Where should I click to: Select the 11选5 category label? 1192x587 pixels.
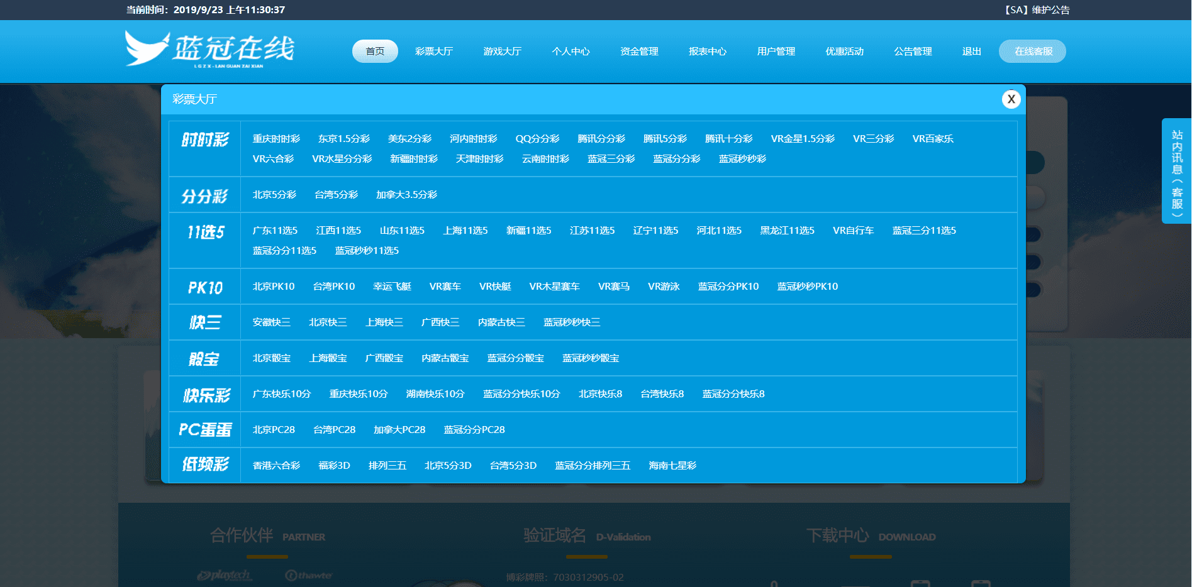click(204, 232)
